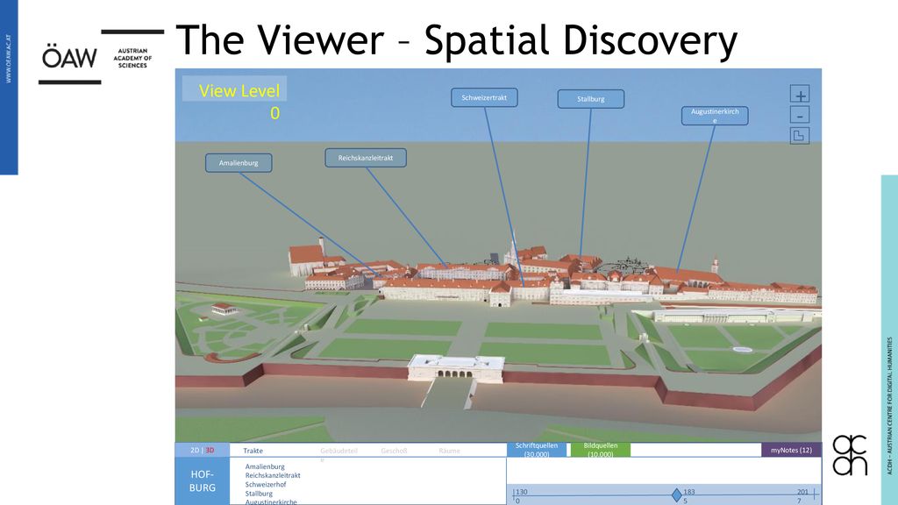Open the Geschoß tab
The width and height of the screenshot is (898, 505).
[x=394, y=451]
